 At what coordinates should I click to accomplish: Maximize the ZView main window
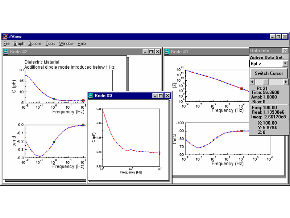(x=278, y=37)
